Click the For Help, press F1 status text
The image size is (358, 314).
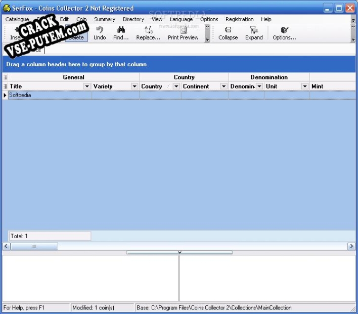[x=24, y=308]
